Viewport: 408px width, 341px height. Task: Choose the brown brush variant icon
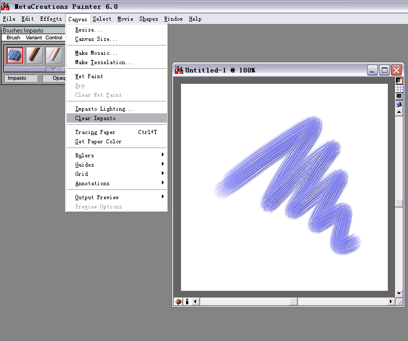point(34,55)
